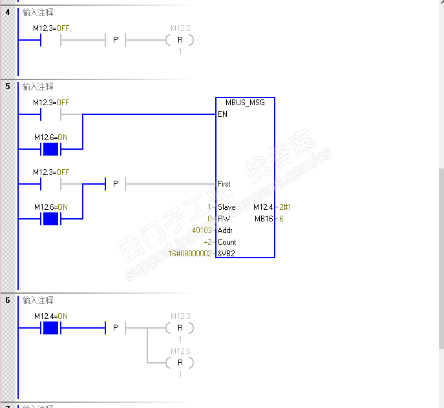The width and height of the screenshot is (444, 408).
Task: Click the P edge contact in network 6
Action: click(115, 328)
